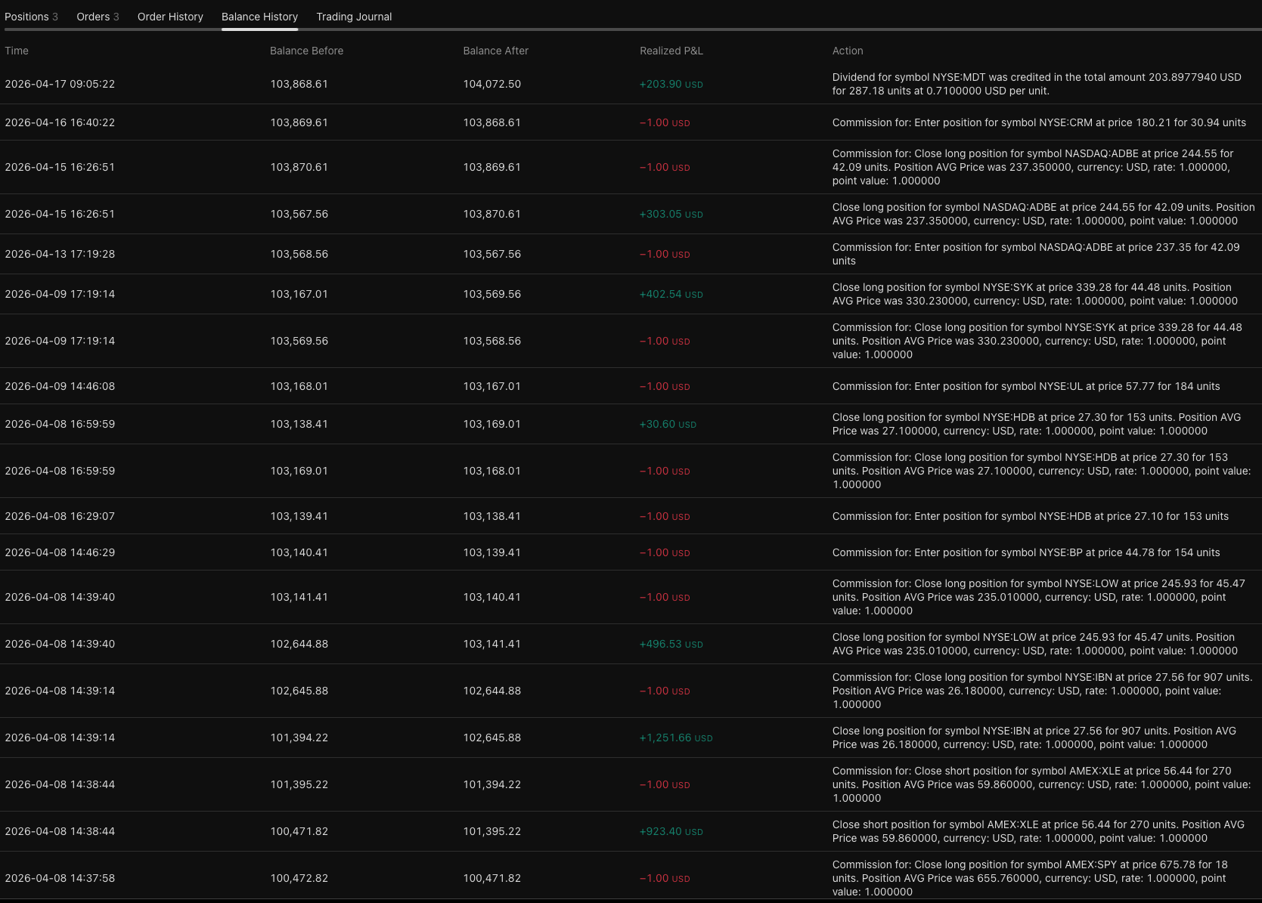Click the Balance After column header
The image size is (1262, 903).
(x=495, y=51)
